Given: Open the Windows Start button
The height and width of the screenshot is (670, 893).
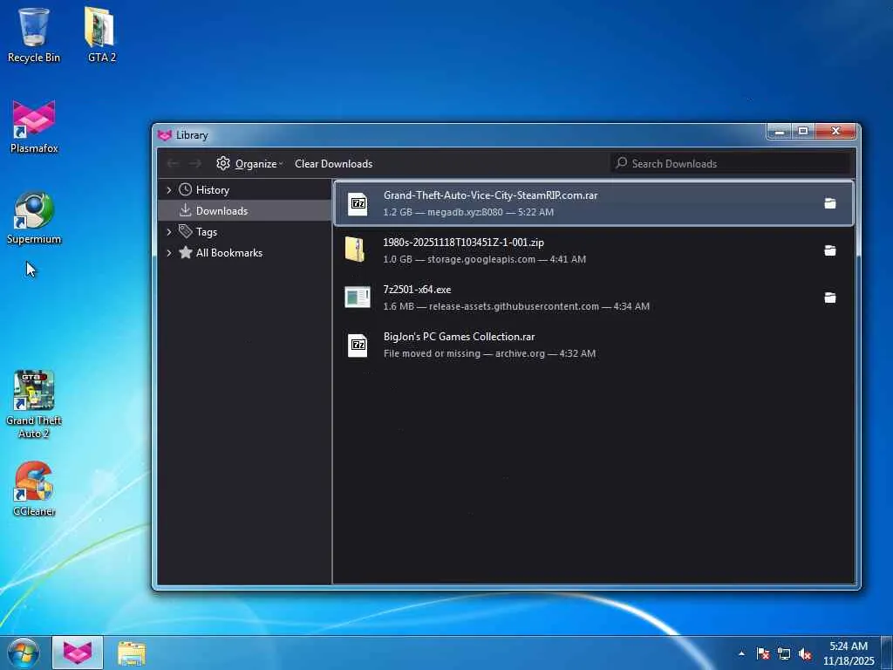Looking at the screenshot, I should 24,653.
